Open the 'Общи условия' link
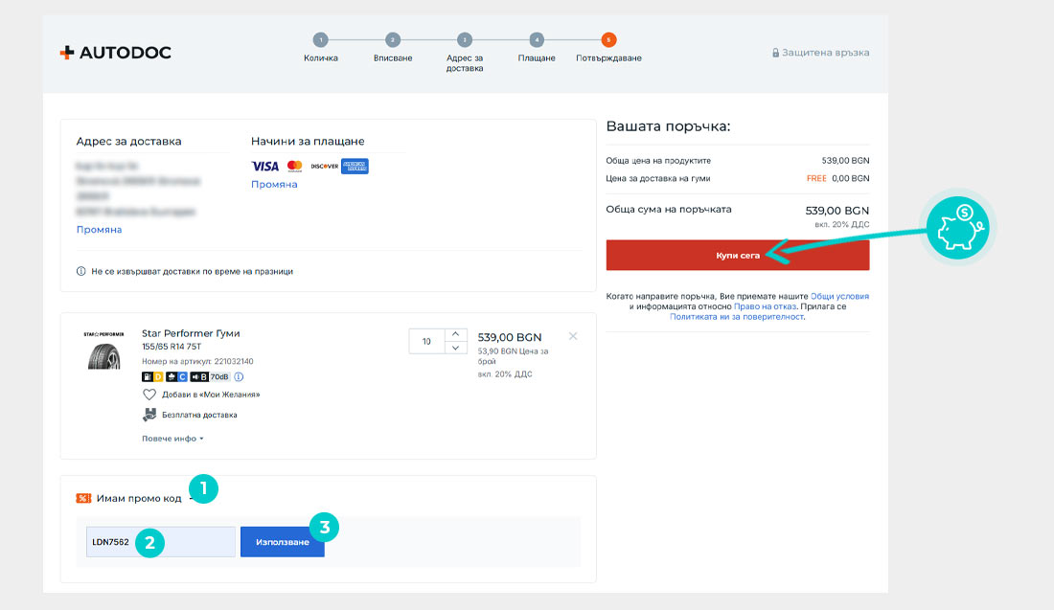Image resolution: width=1054 pixels, height=610 pixels. tap(839, 297)
